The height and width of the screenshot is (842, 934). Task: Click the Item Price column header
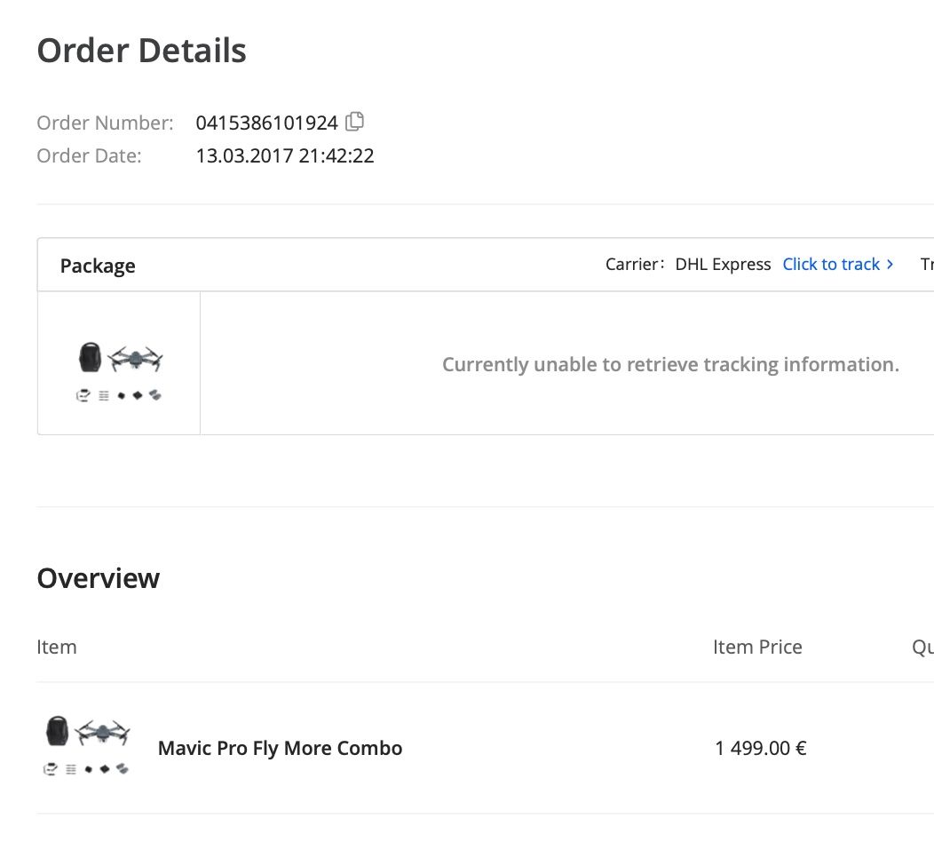[757, 647]
